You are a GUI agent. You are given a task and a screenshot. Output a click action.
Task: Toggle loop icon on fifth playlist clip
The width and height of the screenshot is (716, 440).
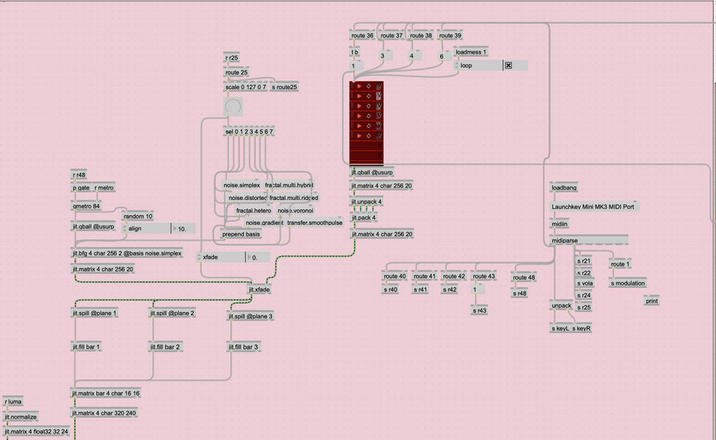pyautogui.click(x=369, y=126)
